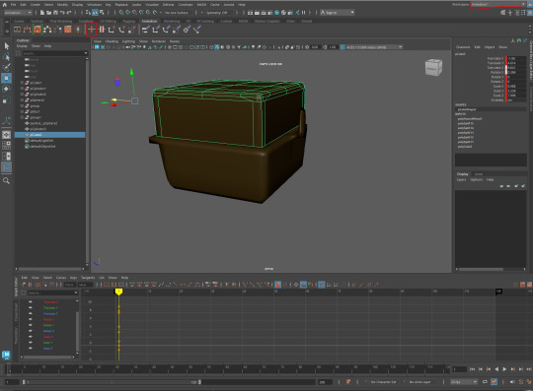Open the Curves menu in Graph Editor
This screenshot has width=533, height=391.
click(x=61, y=278)
